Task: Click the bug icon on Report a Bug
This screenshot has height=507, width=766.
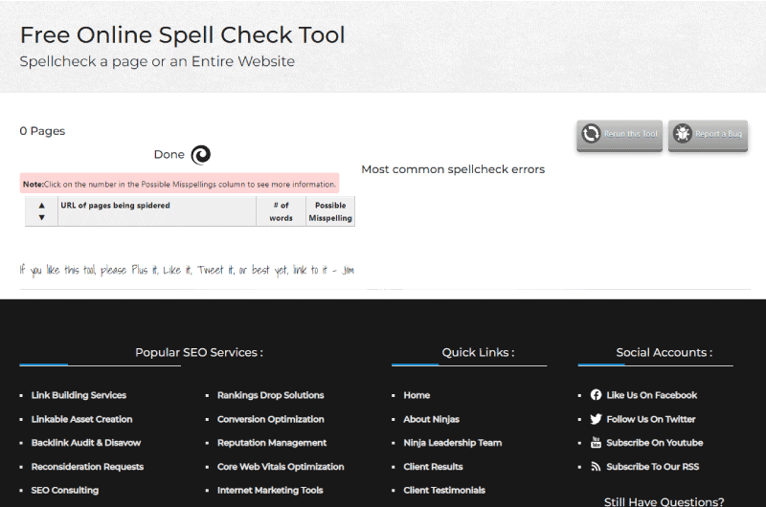Action: [x=683, y=134]
